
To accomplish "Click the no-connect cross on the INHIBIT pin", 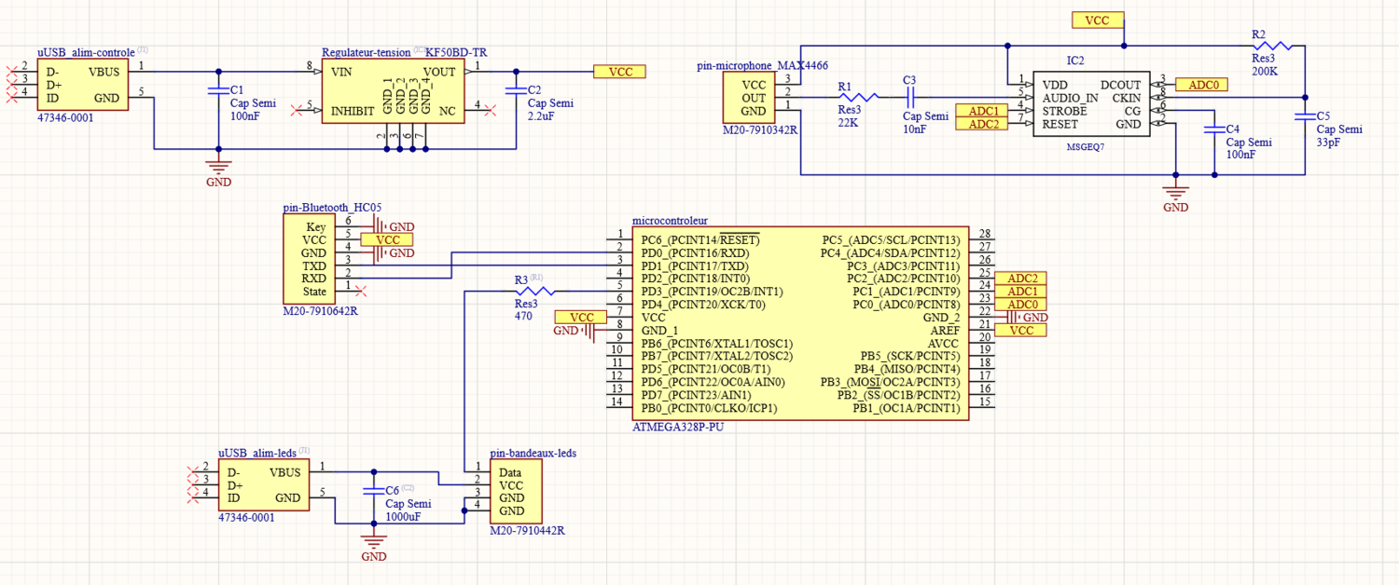I will tap(297, 110).
